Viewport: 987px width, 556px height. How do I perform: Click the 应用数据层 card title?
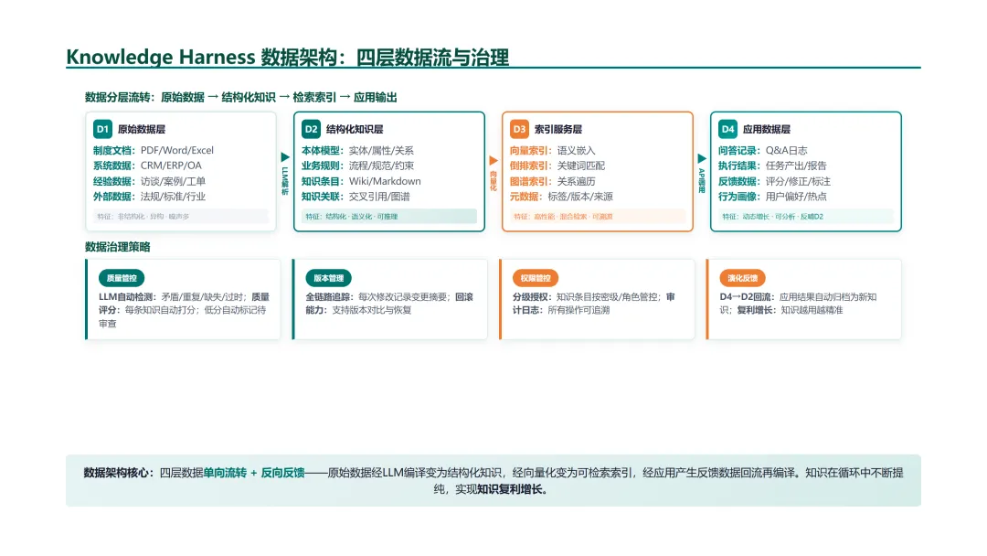point(767,129)
